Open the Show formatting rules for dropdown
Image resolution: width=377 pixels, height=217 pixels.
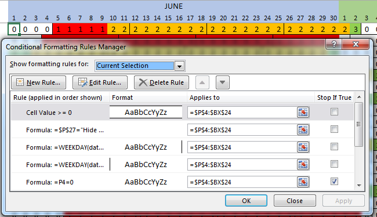[x=179, y=66]
